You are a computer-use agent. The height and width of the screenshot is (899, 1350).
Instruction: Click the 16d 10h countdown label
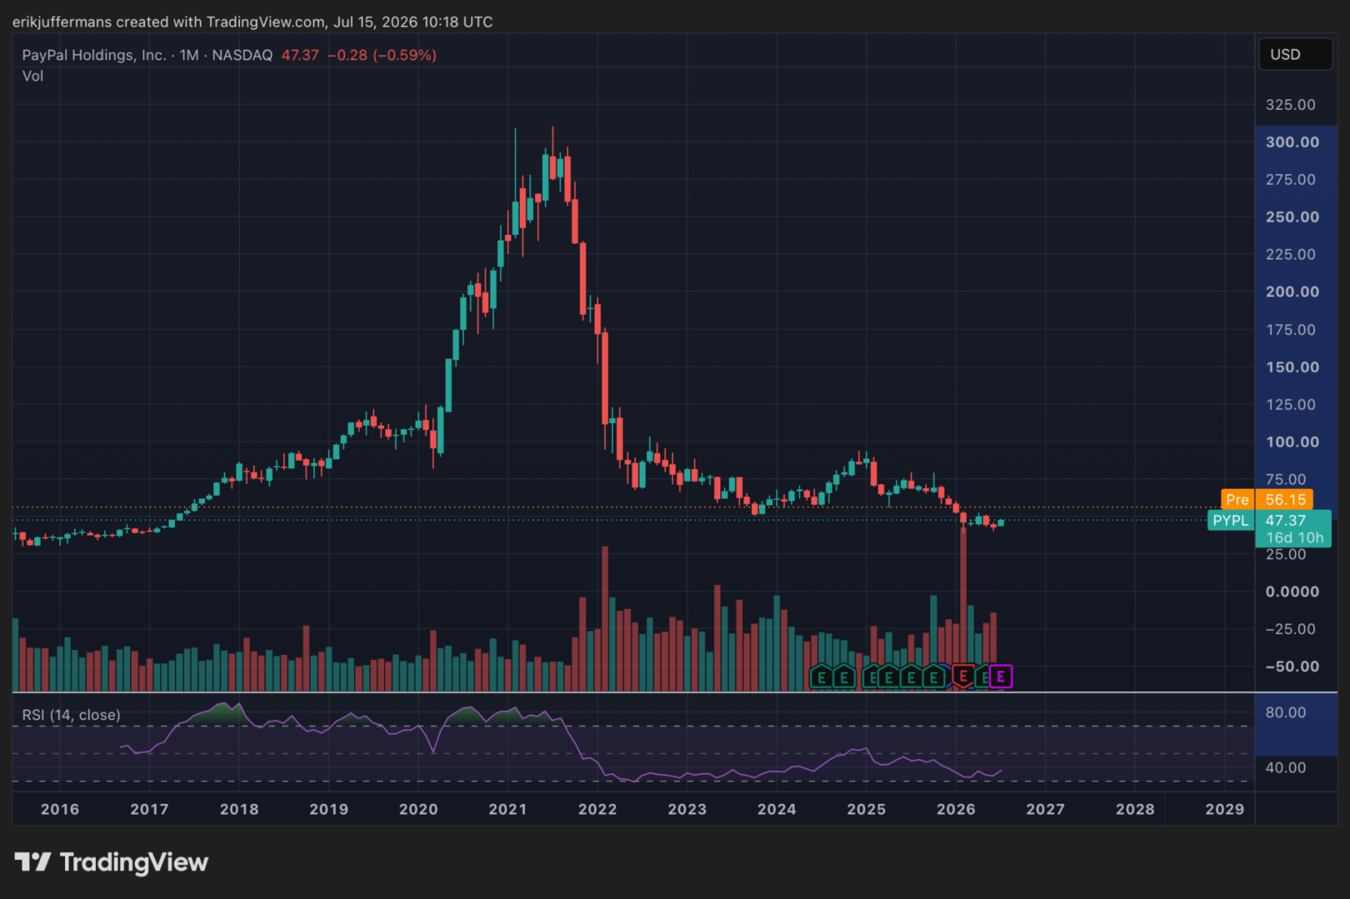[1294, 538]
